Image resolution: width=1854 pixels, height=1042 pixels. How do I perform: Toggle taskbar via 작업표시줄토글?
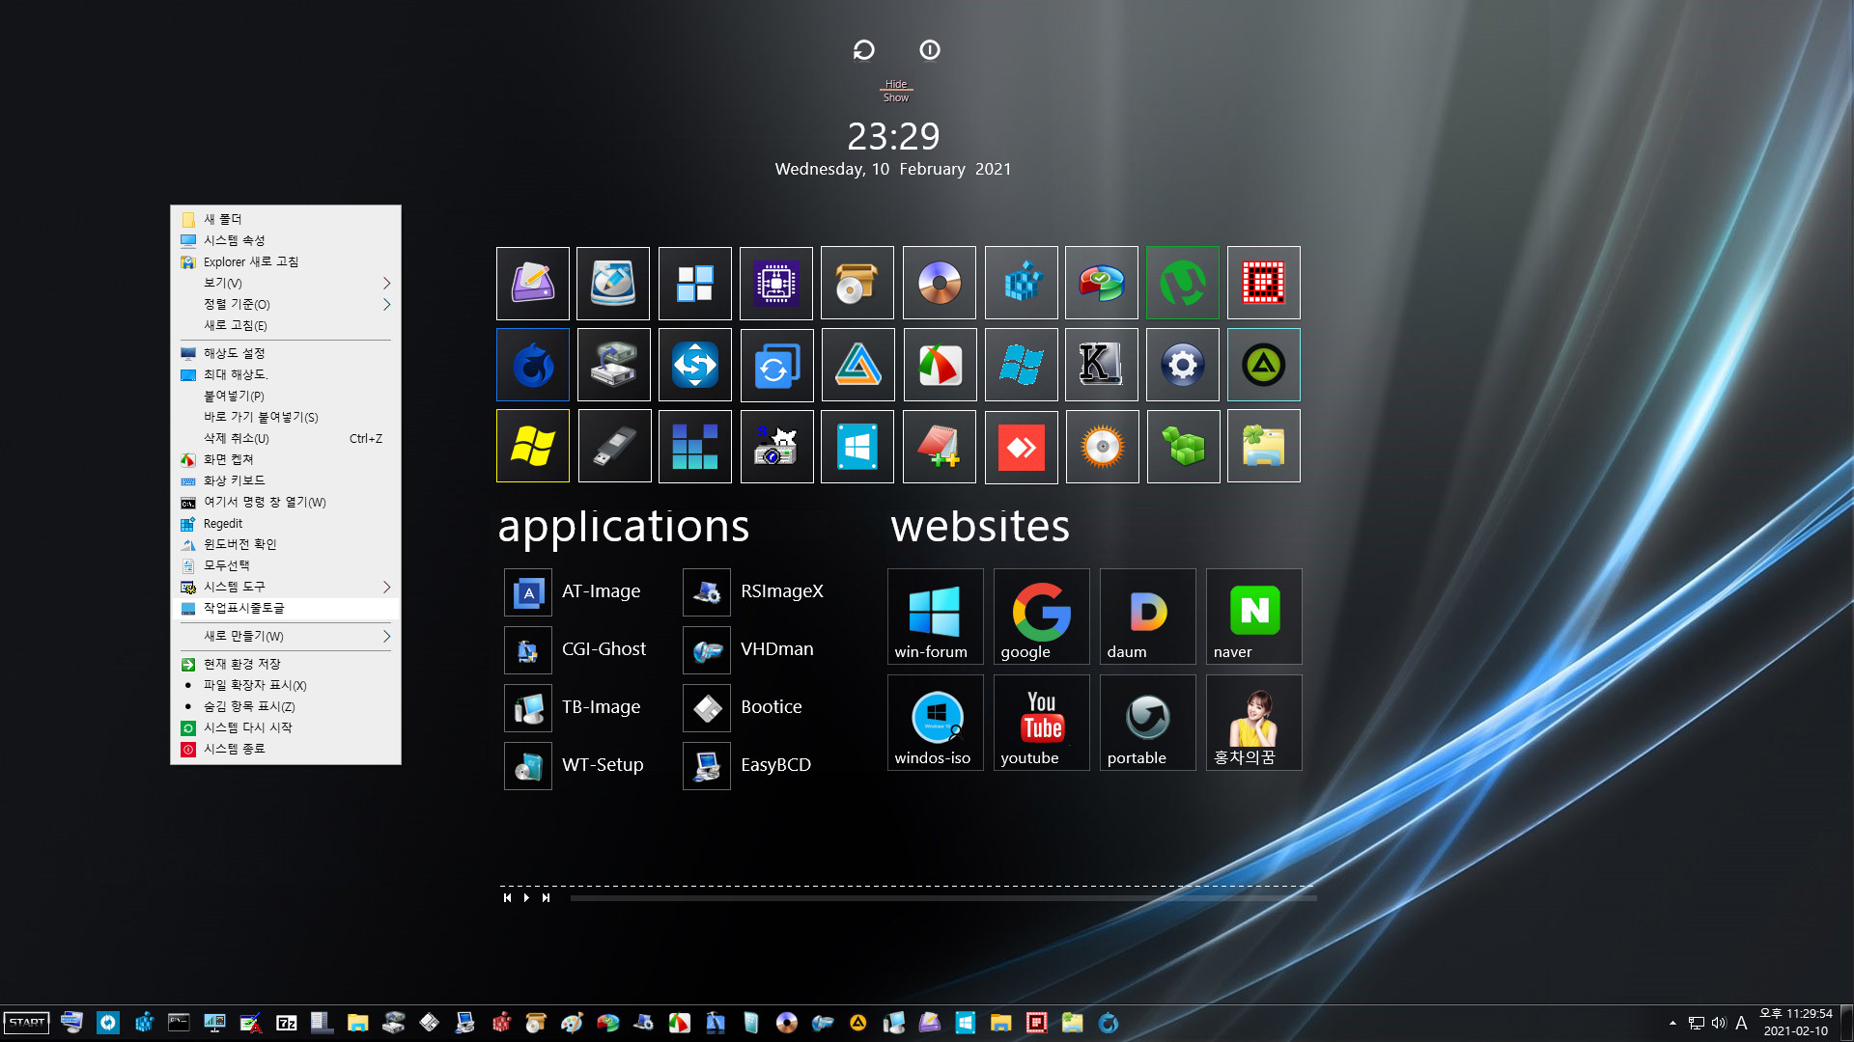tap(286, 608)
